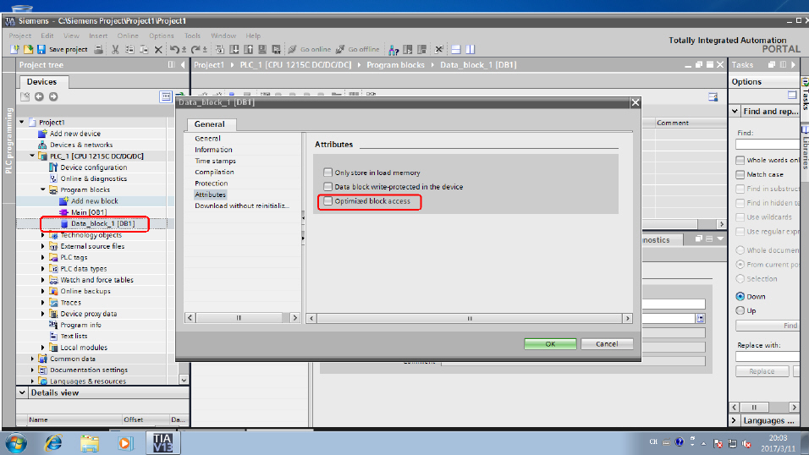Enable the Match case checkbox

(x=740, y=174)
